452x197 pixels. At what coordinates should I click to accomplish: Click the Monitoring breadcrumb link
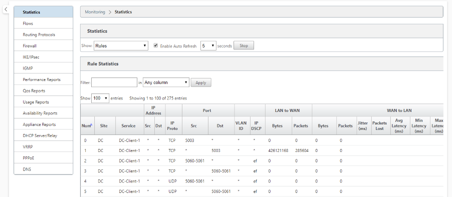click(x=95, y=12)
